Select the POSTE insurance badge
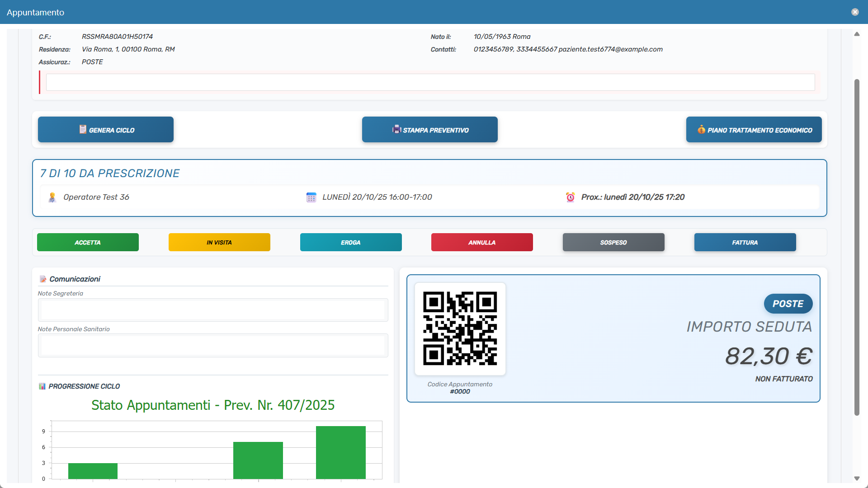 [x=788, y=304]
